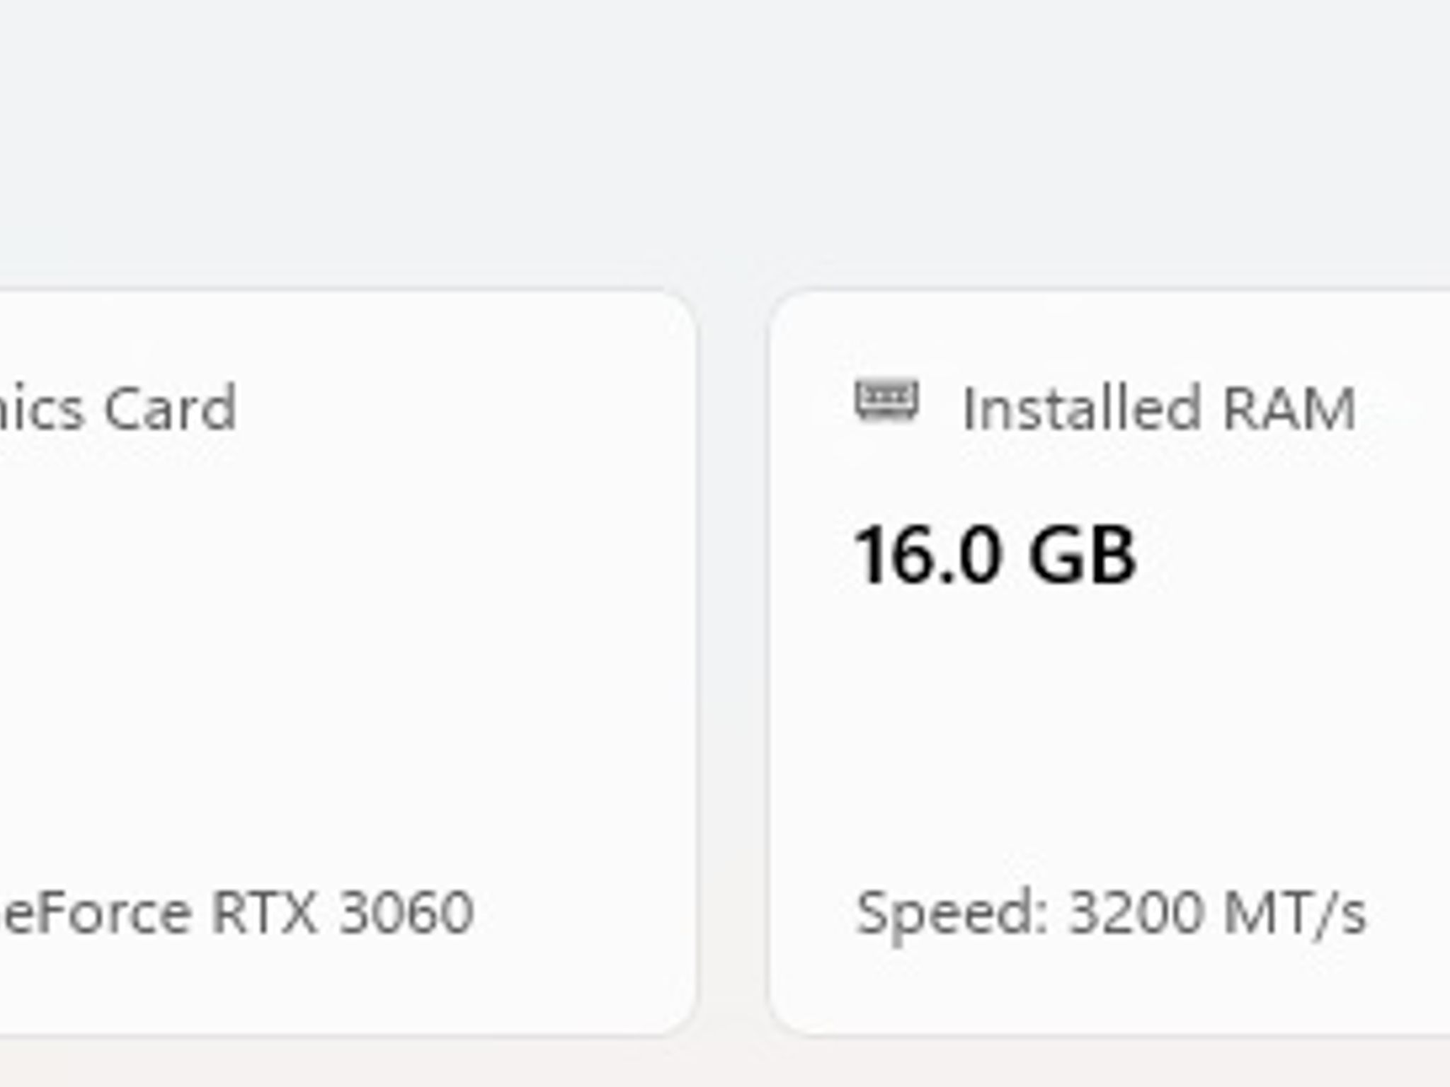Click the MT/s unit in speed line

point(1295,913)
